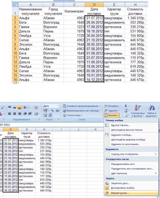
Task: Open the 'Число' group dialog launcher
Action: [x=58, y=119]
